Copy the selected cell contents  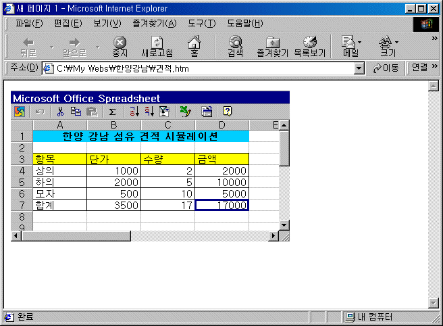click(76, 112)
